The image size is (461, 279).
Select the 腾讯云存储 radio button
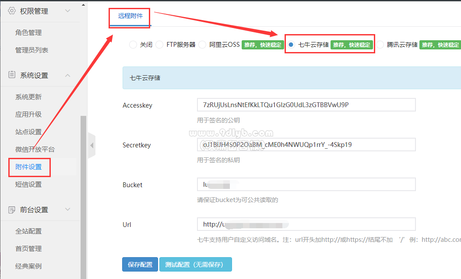[380, 45]
